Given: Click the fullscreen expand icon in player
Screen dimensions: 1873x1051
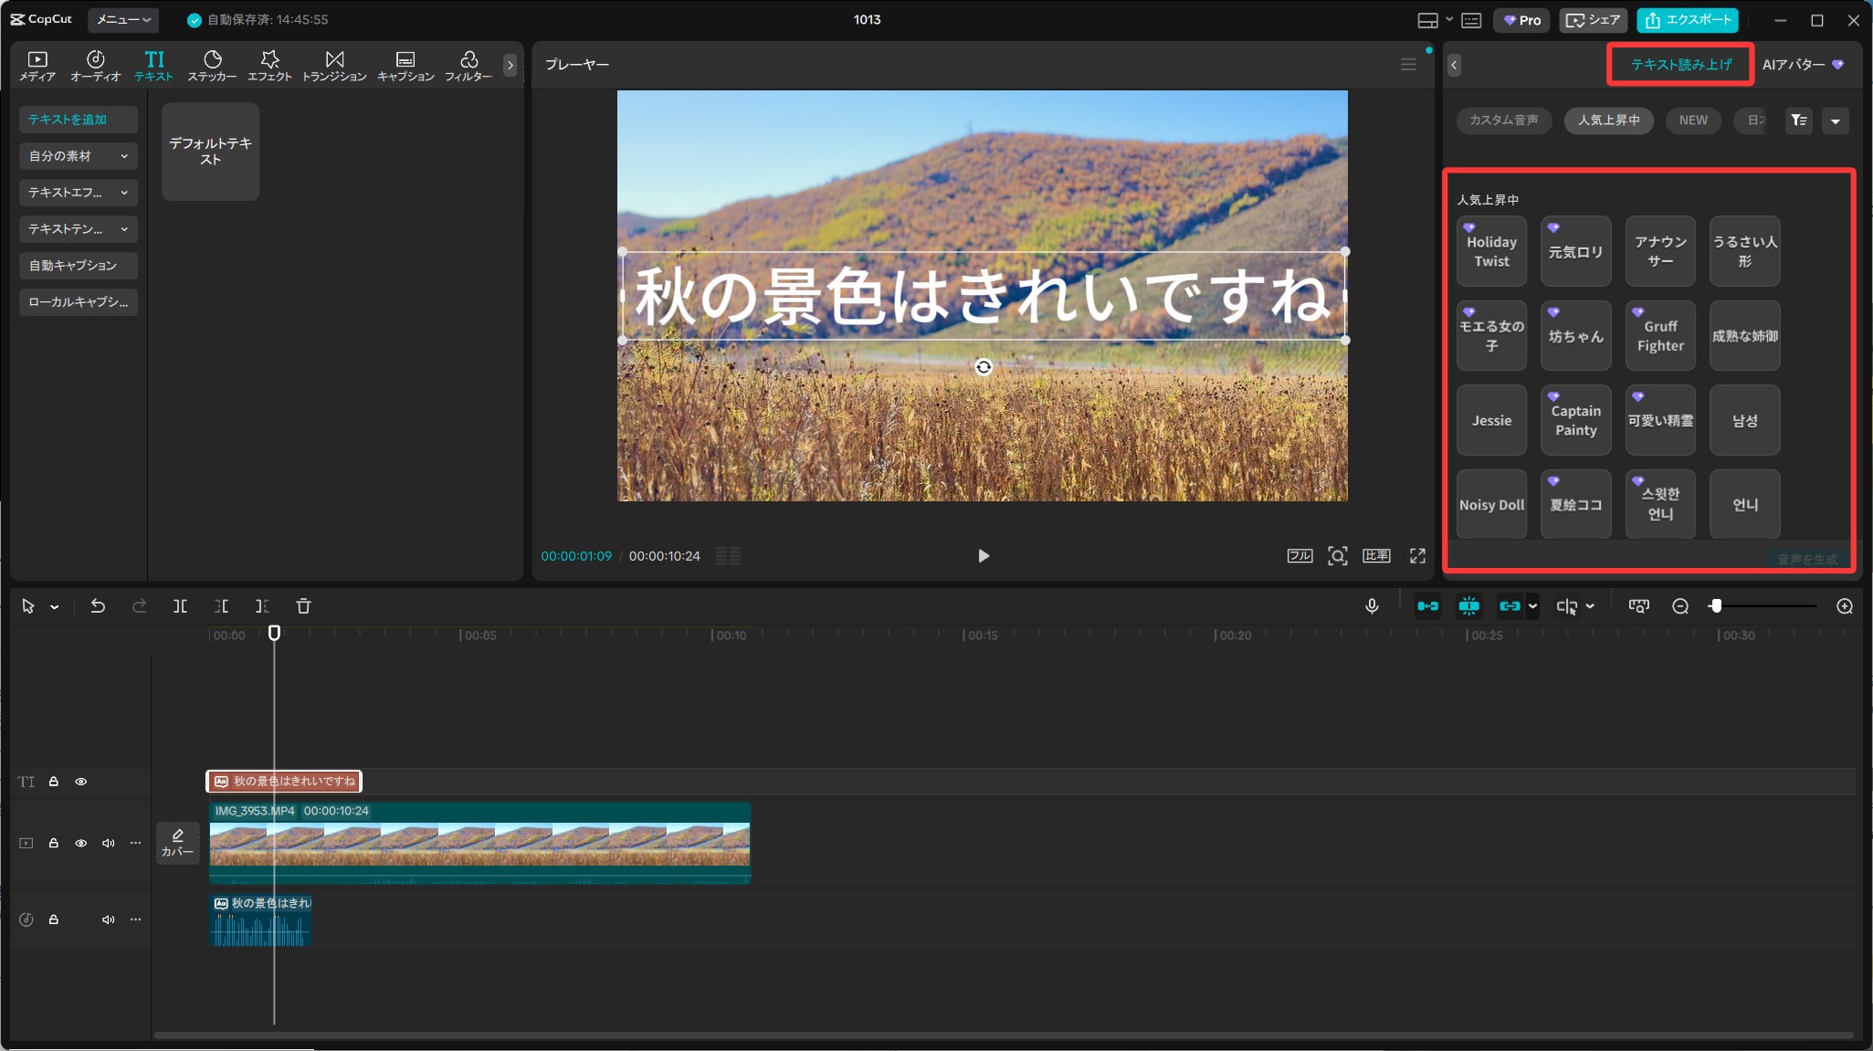Looking at the screenshot, I should 1417,556.
